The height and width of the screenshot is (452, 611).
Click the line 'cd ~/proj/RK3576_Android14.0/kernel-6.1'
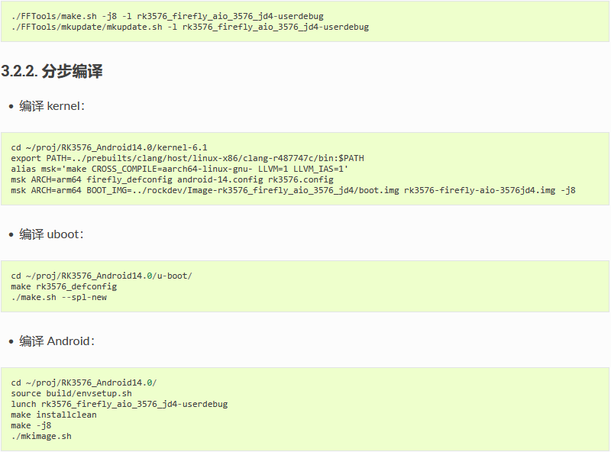(109, 147)
